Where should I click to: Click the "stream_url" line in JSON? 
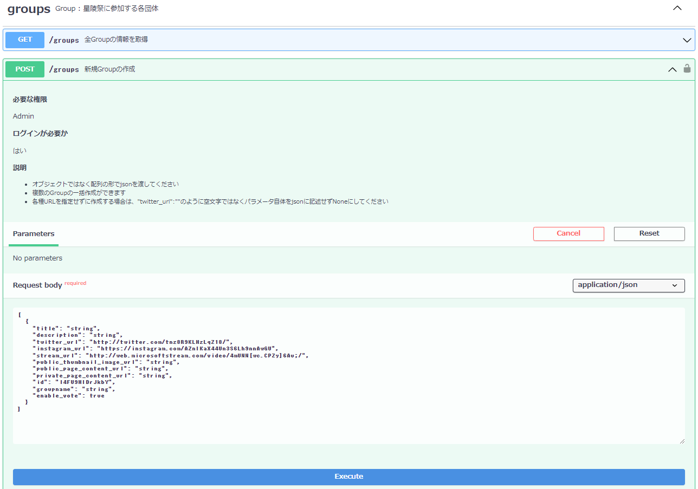tap(170, 355)
